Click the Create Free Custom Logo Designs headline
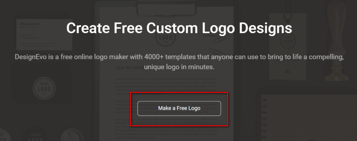Screen dimensions: 357x141 179,28
